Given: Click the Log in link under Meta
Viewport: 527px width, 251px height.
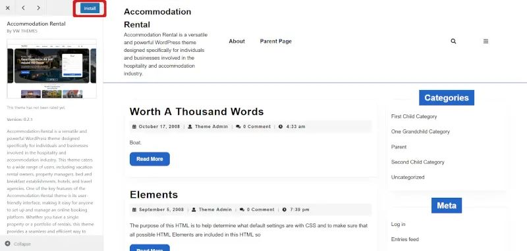Looking at the screenshot, I should point(398,224).
